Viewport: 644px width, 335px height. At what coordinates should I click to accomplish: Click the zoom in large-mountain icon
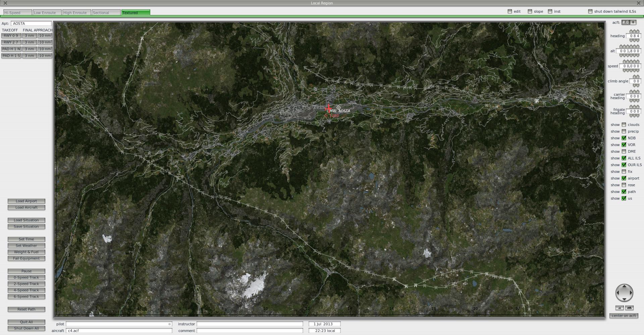point(629,308)
